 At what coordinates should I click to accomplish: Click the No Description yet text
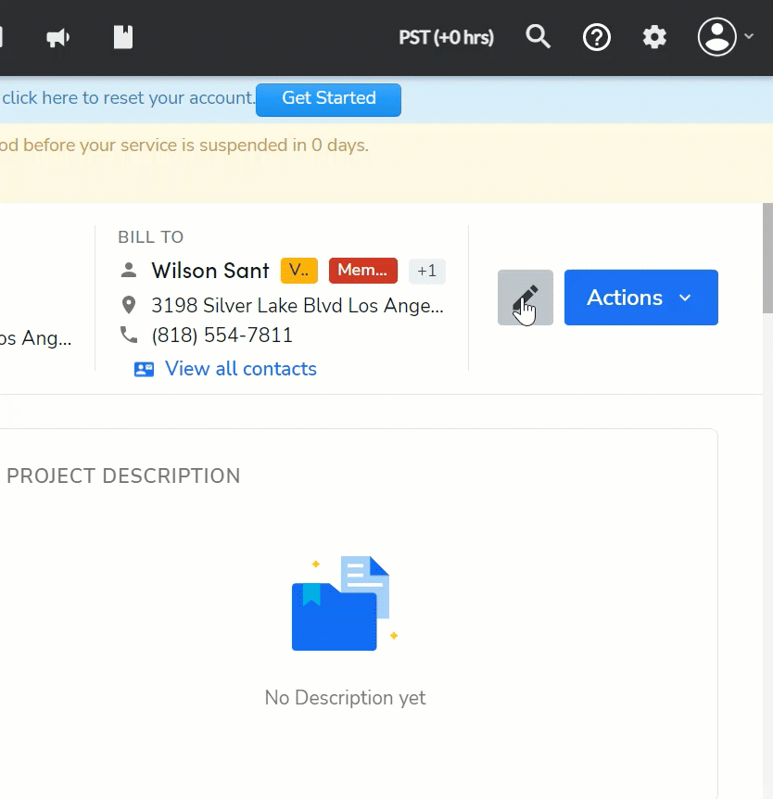tap(345, 698)
